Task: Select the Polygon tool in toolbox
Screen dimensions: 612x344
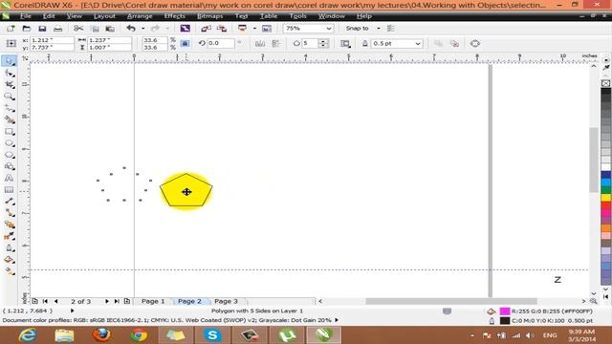Action: pyautogui.click(x=9, y=155)
